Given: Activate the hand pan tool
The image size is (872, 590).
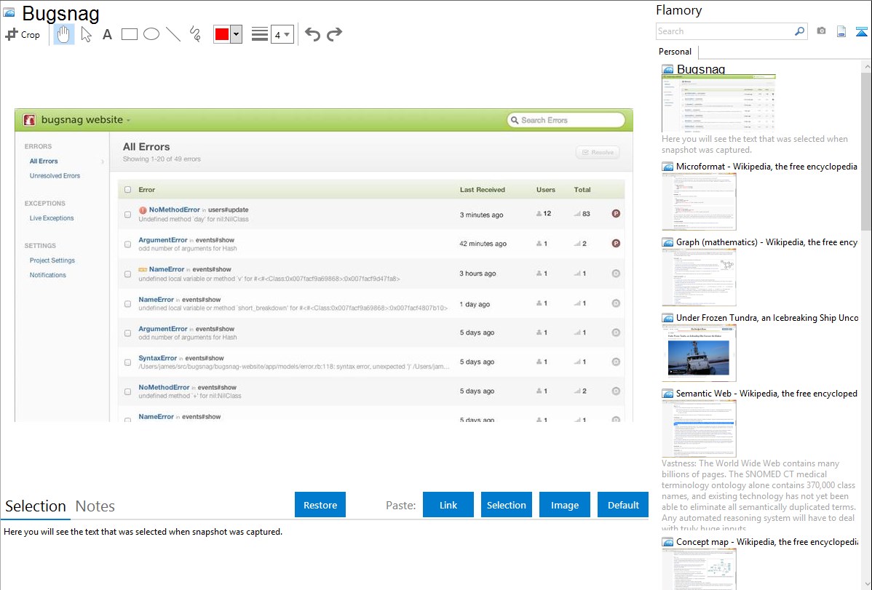Looking at the screenshot, I should point(64,34).
